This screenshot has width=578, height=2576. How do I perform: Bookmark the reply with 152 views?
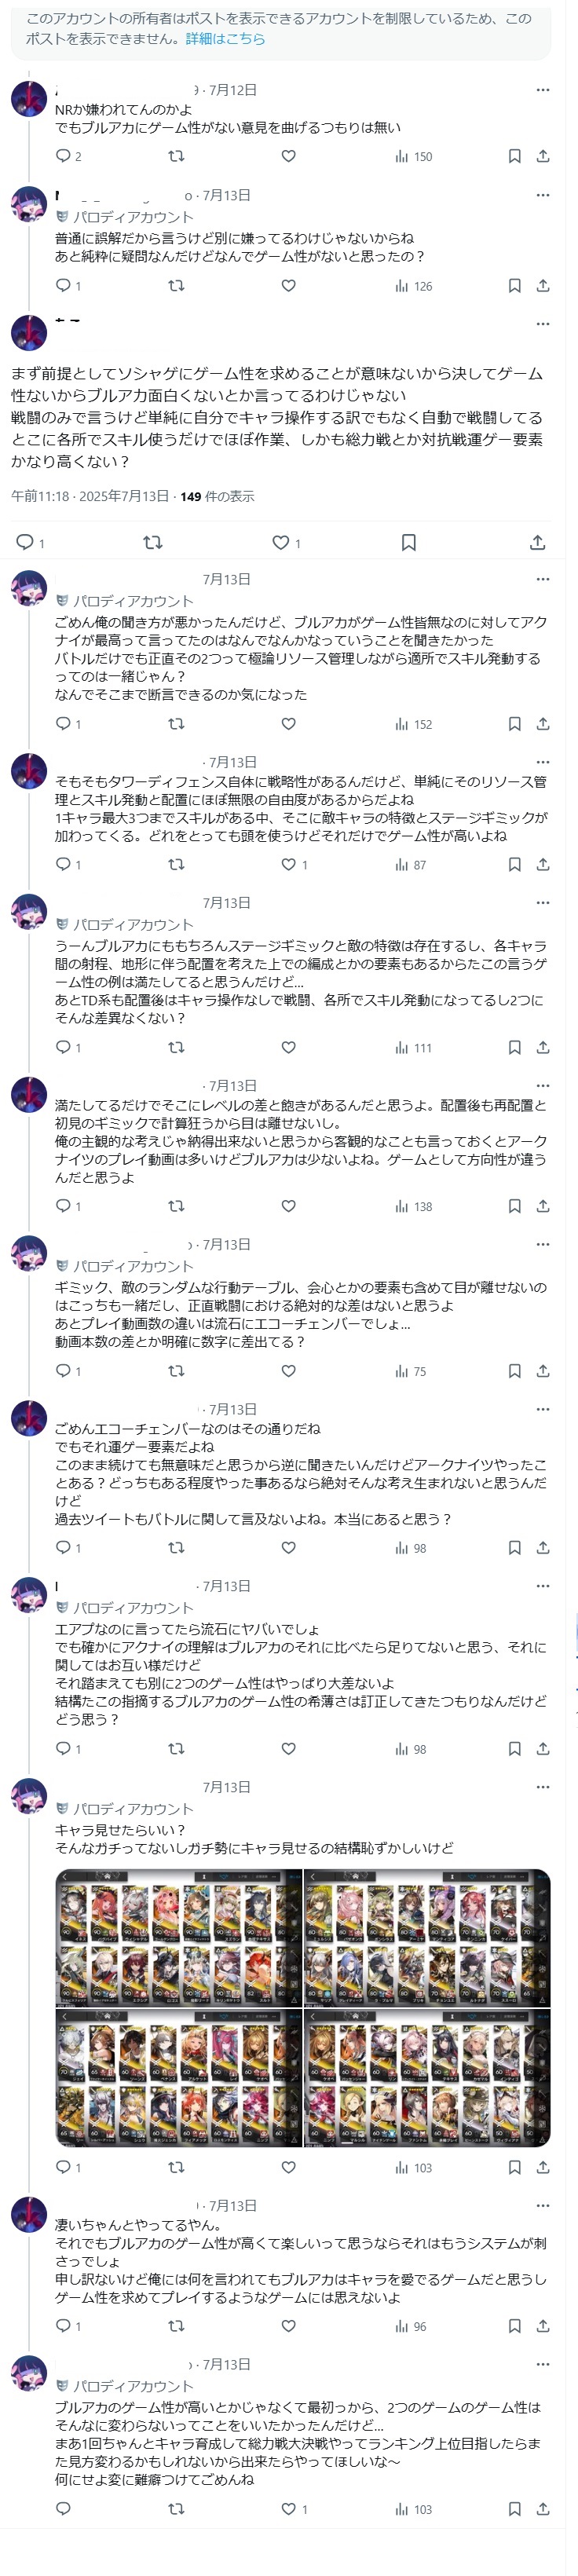click(x=514, y=724)
